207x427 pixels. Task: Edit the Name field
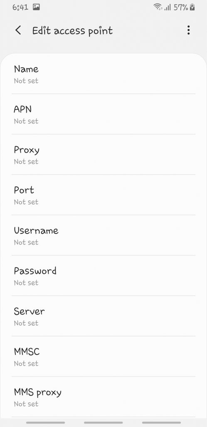103,74
